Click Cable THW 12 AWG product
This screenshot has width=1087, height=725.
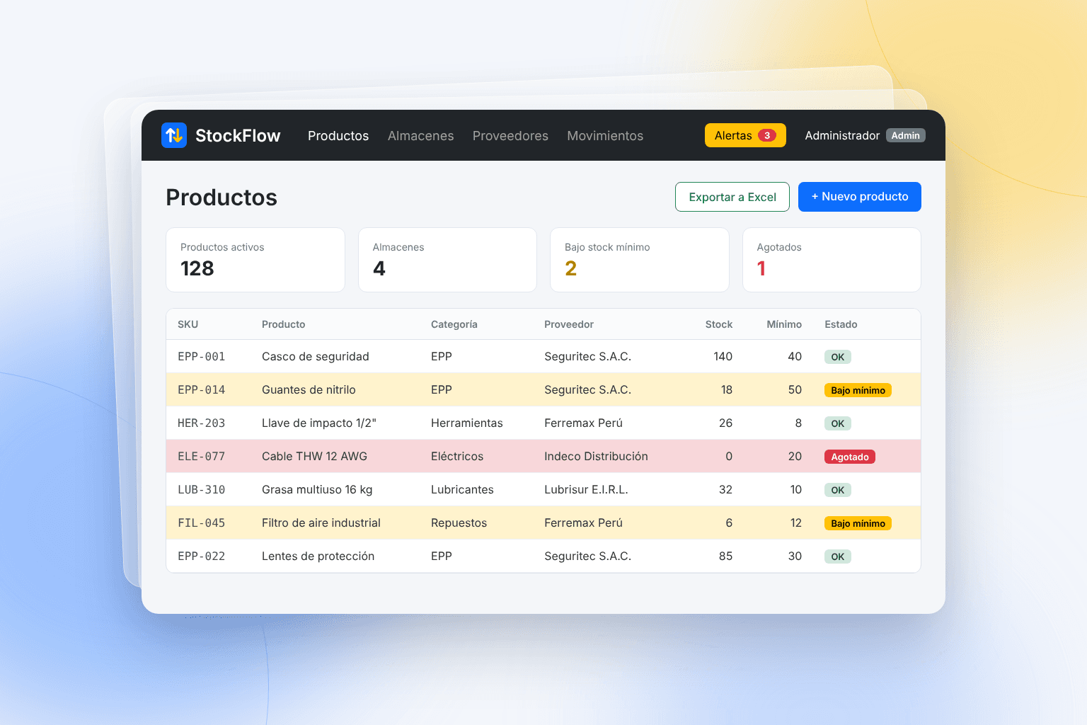click(x=314, y=457)
